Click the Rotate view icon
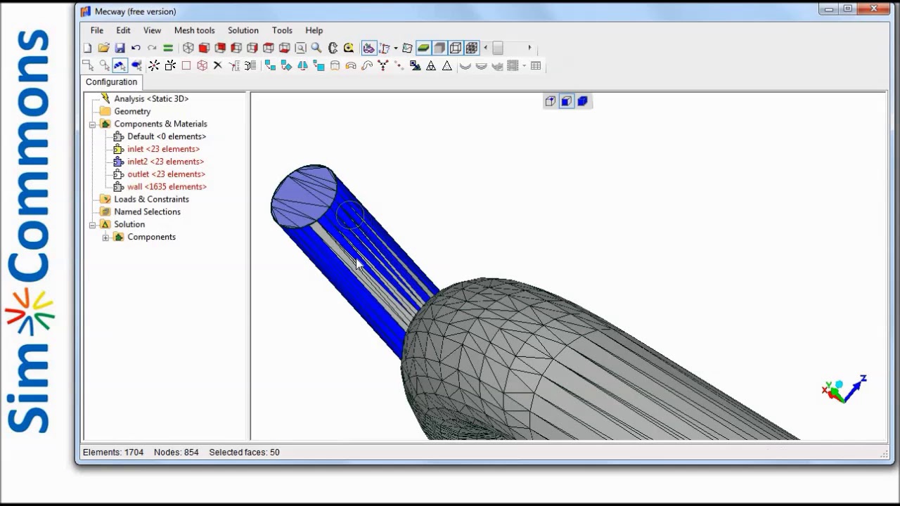 333,48
